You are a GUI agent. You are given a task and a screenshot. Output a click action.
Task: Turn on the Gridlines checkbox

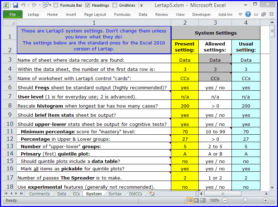(115, 5)
